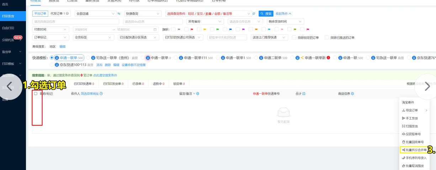Check the blue flag checkbox

point(225,30)
